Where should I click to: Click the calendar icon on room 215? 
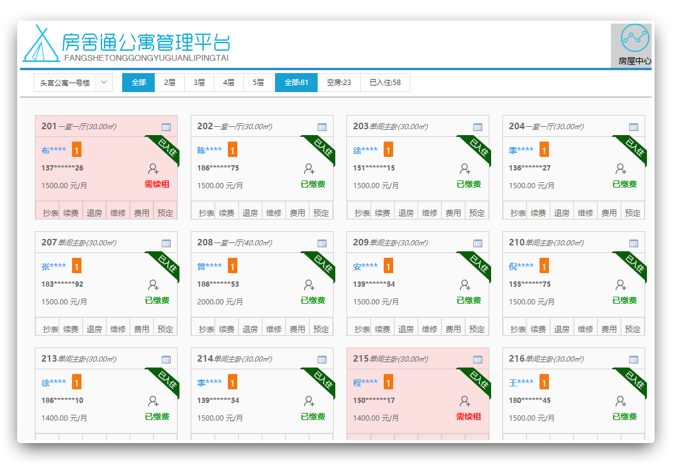(x=478, y=359)
